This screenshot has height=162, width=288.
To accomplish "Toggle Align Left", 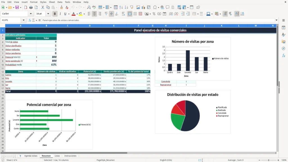I will (x=89, y=14).
